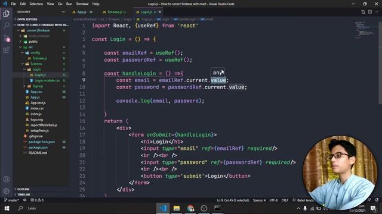Click the taskbar search magnifier icon
Viewport: 382px width, 214px height.
click(21, 208)
